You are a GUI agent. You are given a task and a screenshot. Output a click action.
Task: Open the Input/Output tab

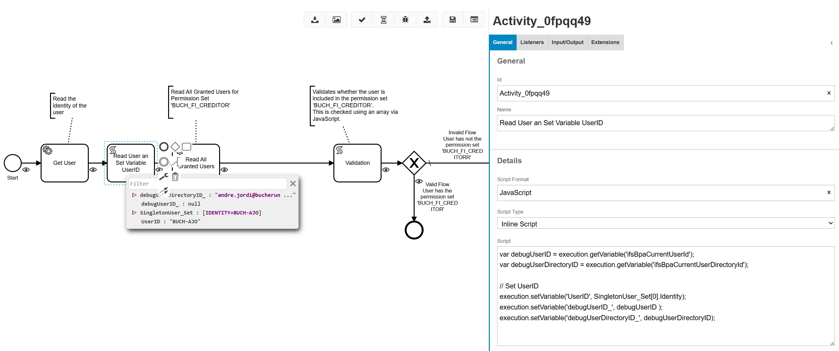pos(567,42)
